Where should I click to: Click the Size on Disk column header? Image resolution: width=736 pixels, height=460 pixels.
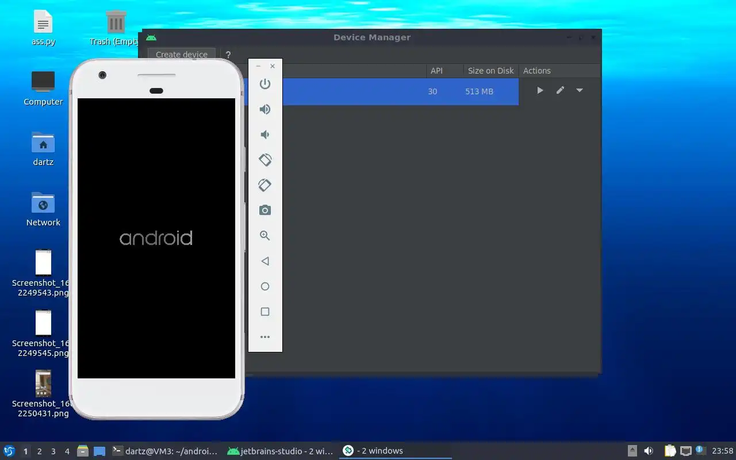(x=491, y=71)
